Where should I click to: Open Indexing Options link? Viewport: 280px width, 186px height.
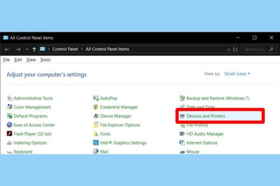pos(30,143)
